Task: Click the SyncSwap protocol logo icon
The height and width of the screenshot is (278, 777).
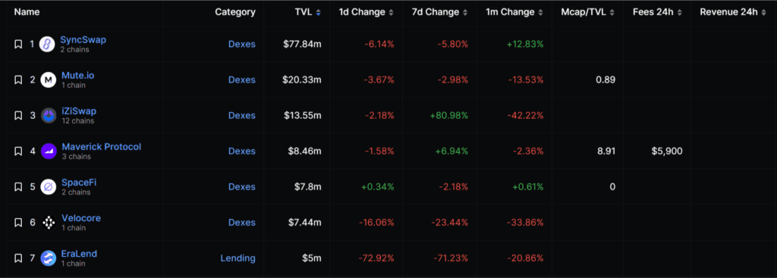Action: point(47,45)
